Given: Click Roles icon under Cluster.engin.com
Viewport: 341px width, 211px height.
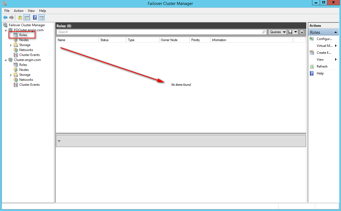Looking at the screenshot, I should [16, 65].
